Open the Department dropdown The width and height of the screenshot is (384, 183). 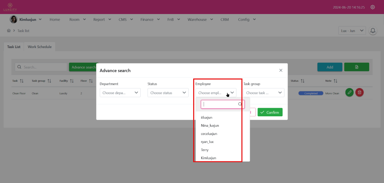pyautogui.click(x=120, y=93)
